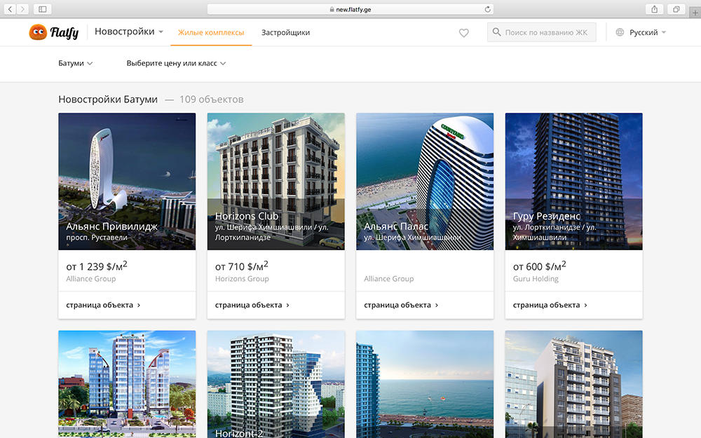Screen dimensions: 701x438
Task: Click Alliance Group under Альянс Привилидж price
Action: tap(90, 278)
